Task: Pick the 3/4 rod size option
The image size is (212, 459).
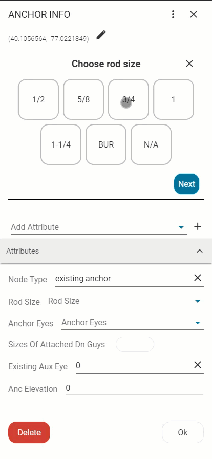Action: pyautogui.click(x=129, y=99)
